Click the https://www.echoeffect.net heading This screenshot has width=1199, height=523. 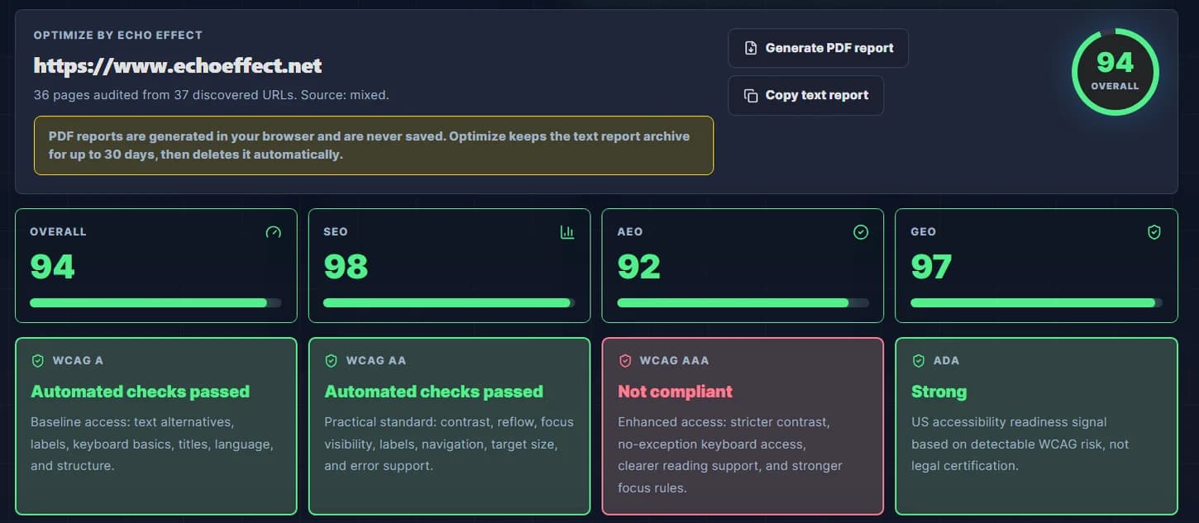click(178, 65)
